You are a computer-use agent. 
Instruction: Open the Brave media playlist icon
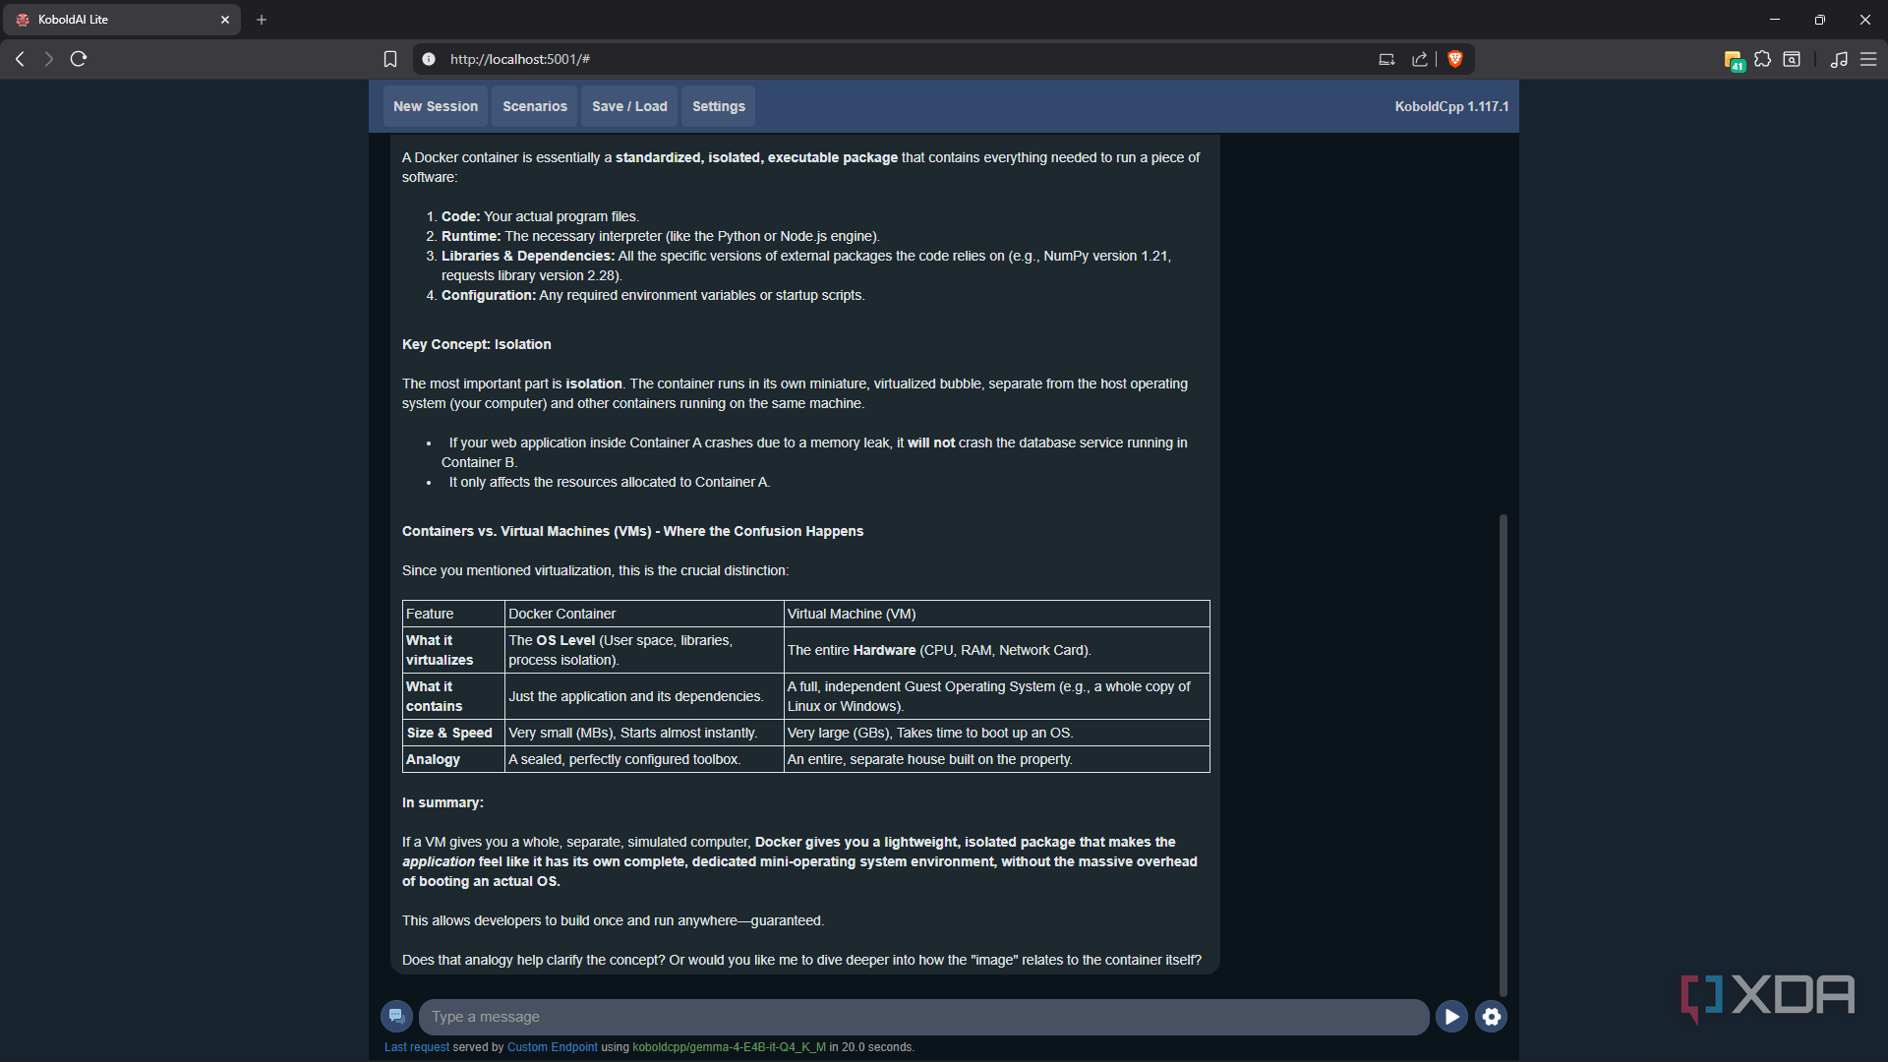point(1839,59)
